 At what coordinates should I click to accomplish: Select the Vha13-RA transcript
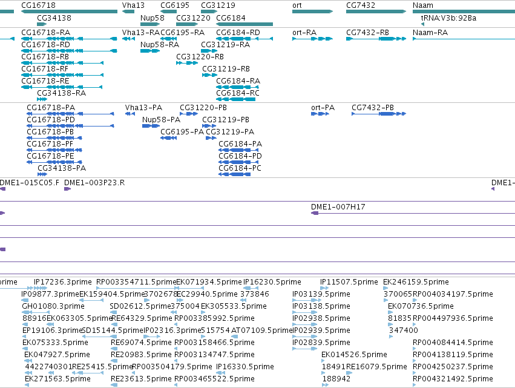coord(141,33)
